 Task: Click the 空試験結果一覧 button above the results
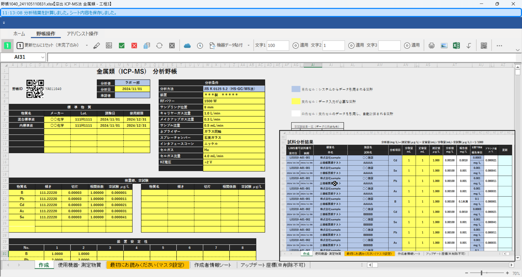318,127
